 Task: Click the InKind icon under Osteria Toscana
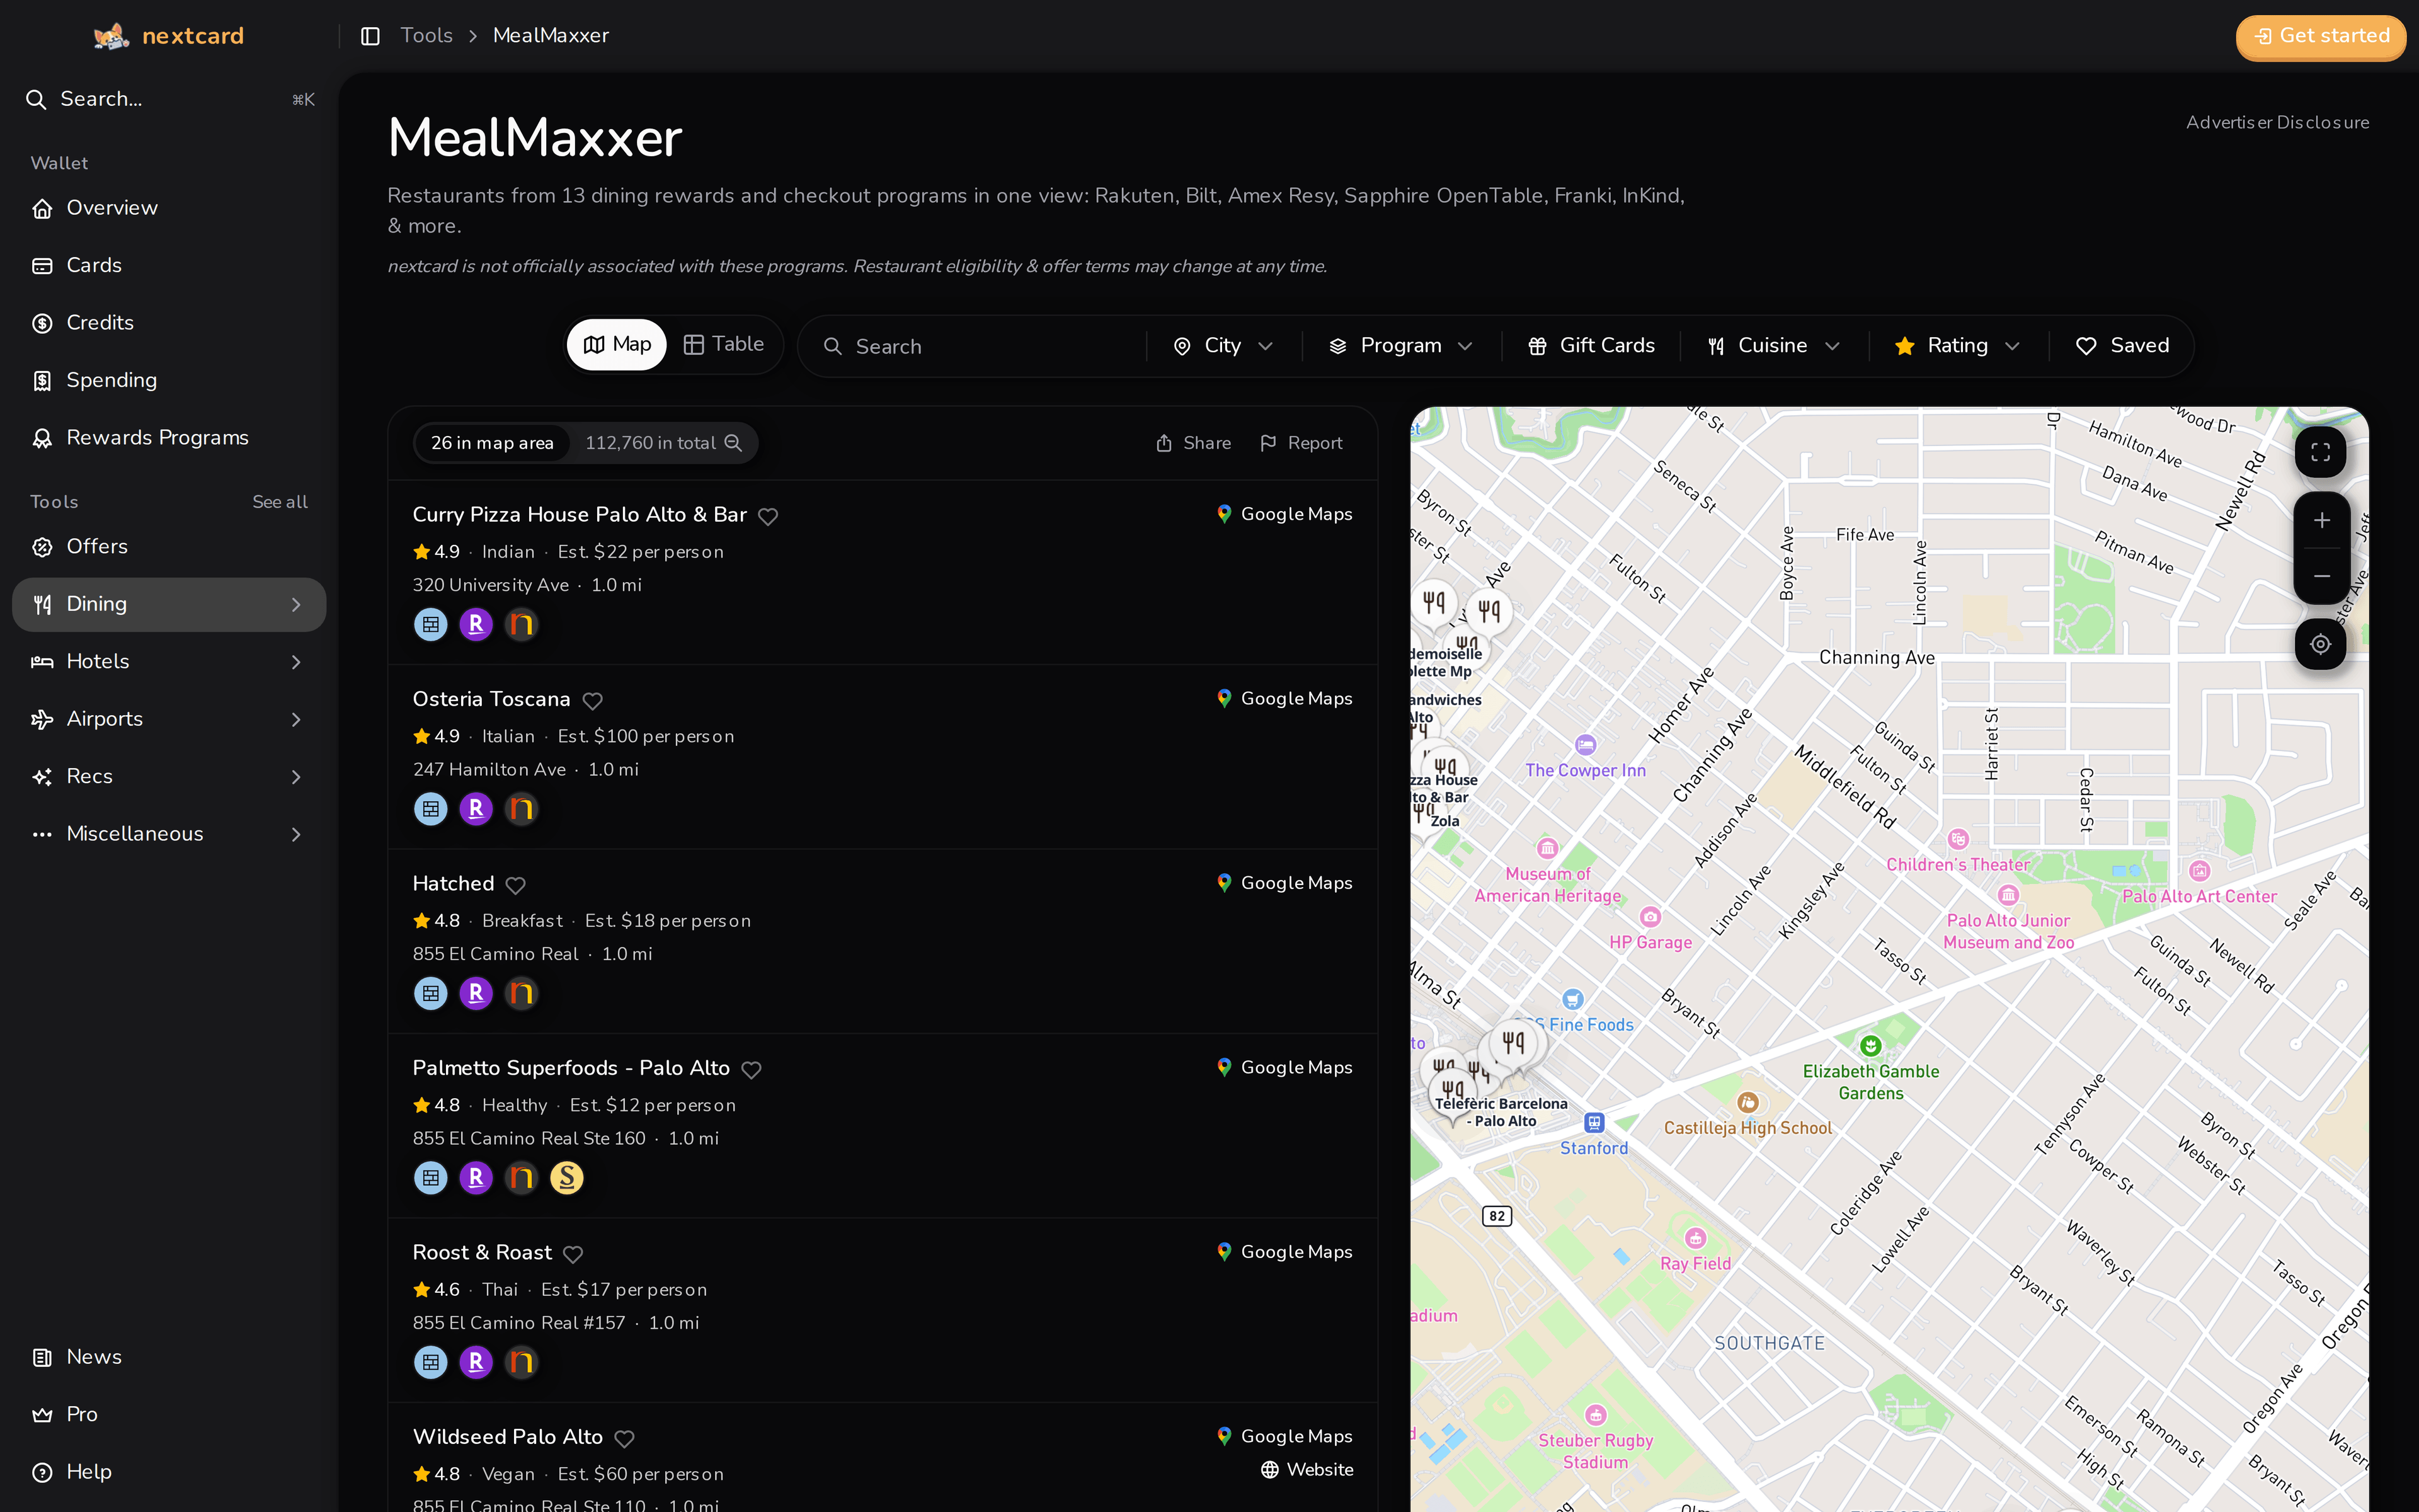[522, 809]
